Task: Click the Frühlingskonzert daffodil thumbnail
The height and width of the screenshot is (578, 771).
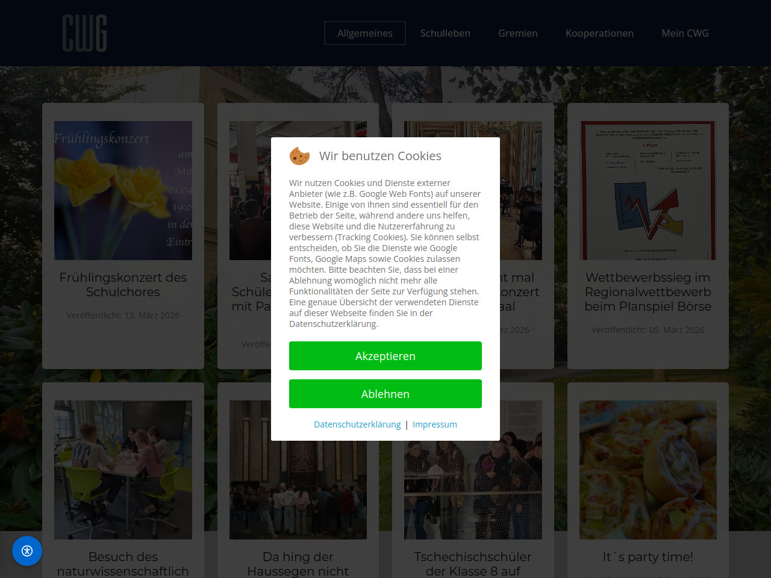Action: [x=123, y=190]
